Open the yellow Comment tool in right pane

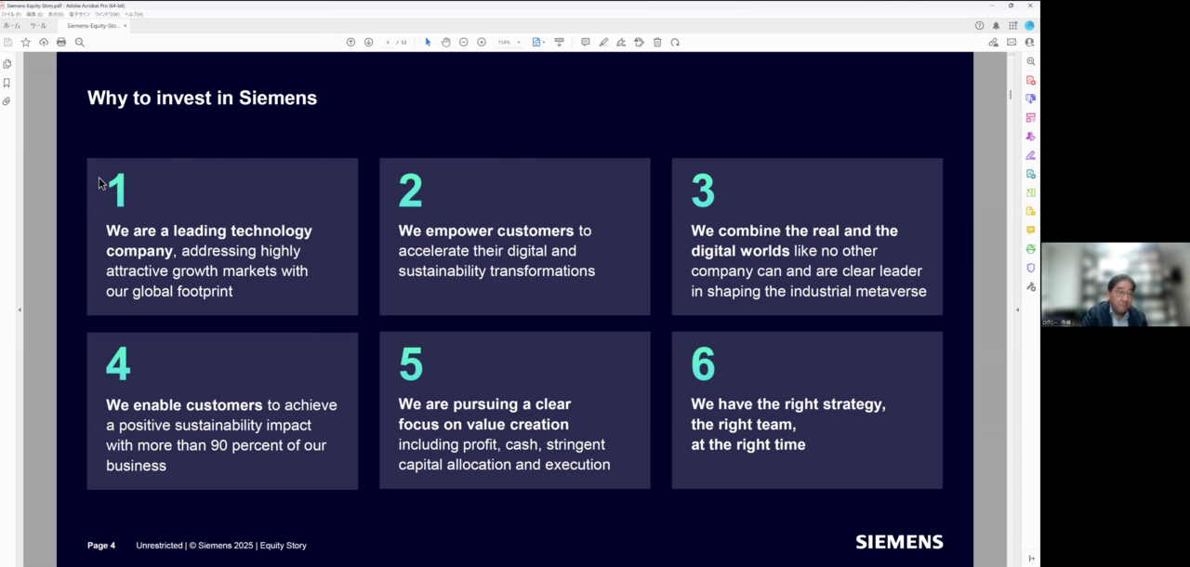click(x=1031, y=231)
